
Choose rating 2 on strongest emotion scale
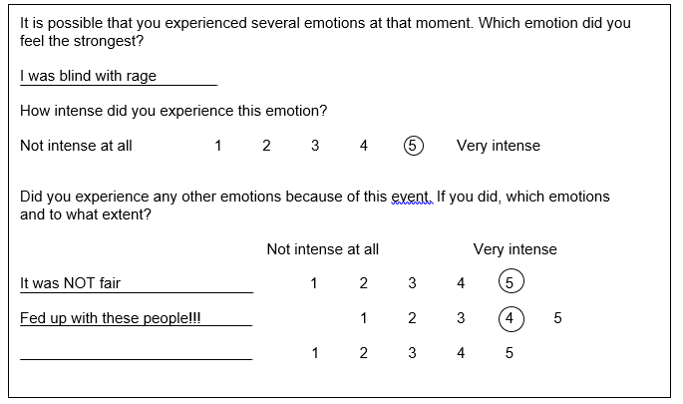pyautogui.click(x=266, y=146)
